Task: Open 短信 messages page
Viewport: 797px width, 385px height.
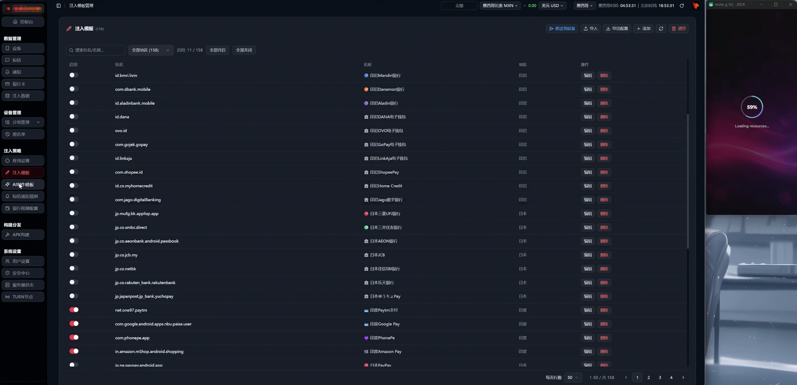Action: (x=23, y=60)
